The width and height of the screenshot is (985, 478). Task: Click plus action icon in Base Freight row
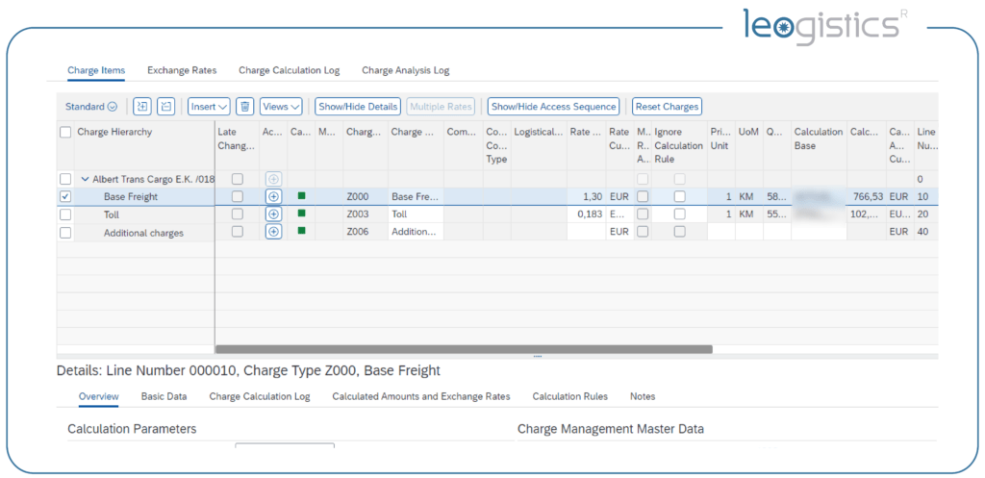point(273,196)
